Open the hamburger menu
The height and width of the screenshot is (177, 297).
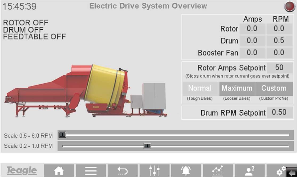[x=91, y=171]
